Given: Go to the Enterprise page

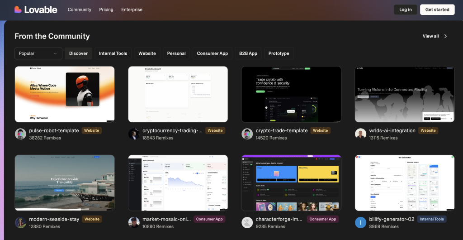Looking at the screenshot, I should coord(132,10).
